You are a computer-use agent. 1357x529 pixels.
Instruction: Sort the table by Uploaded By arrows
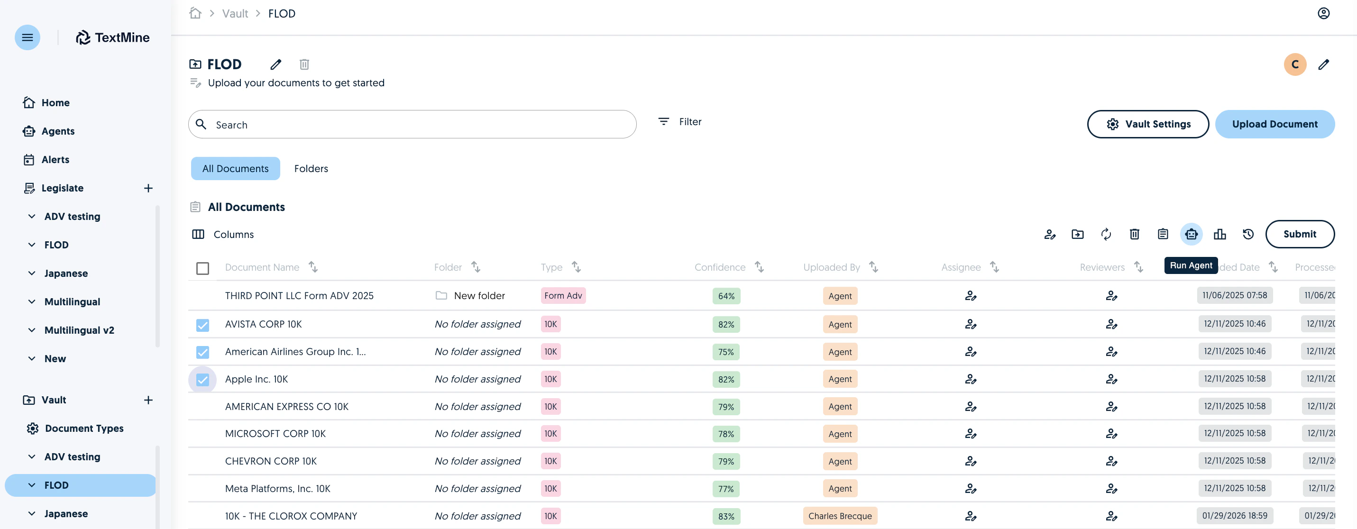coord(873,266)
